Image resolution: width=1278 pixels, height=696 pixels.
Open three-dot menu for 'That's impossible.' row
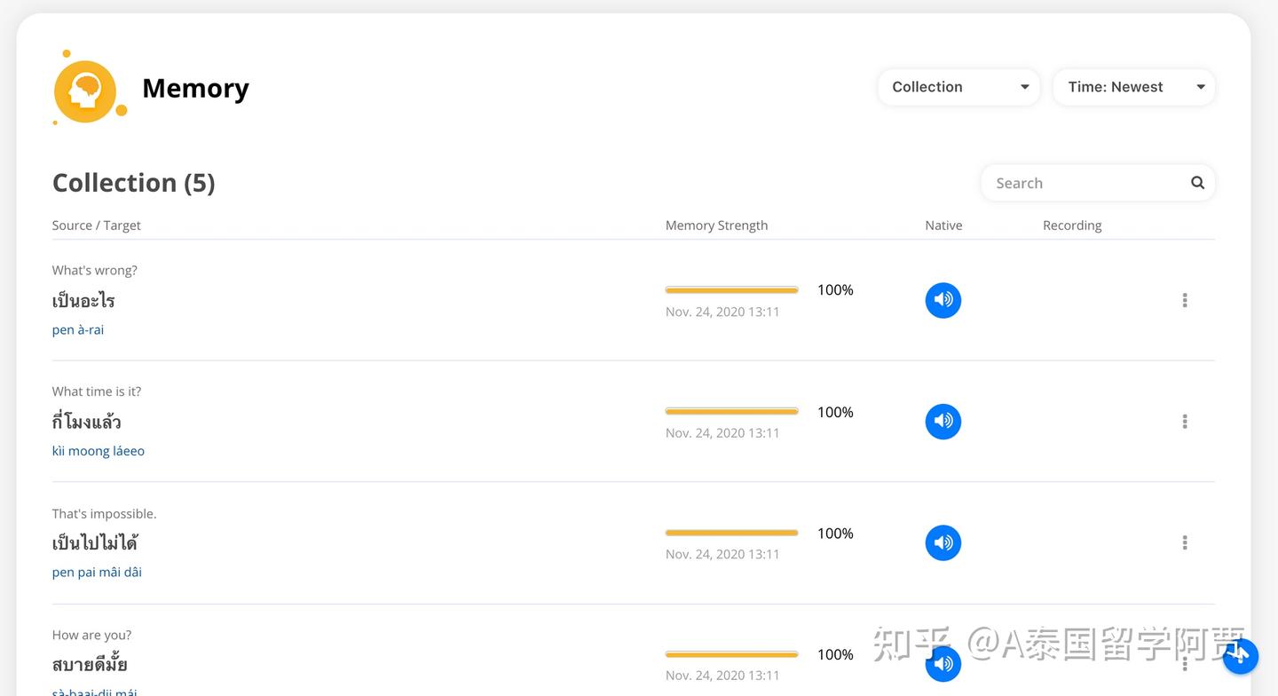1184,542
